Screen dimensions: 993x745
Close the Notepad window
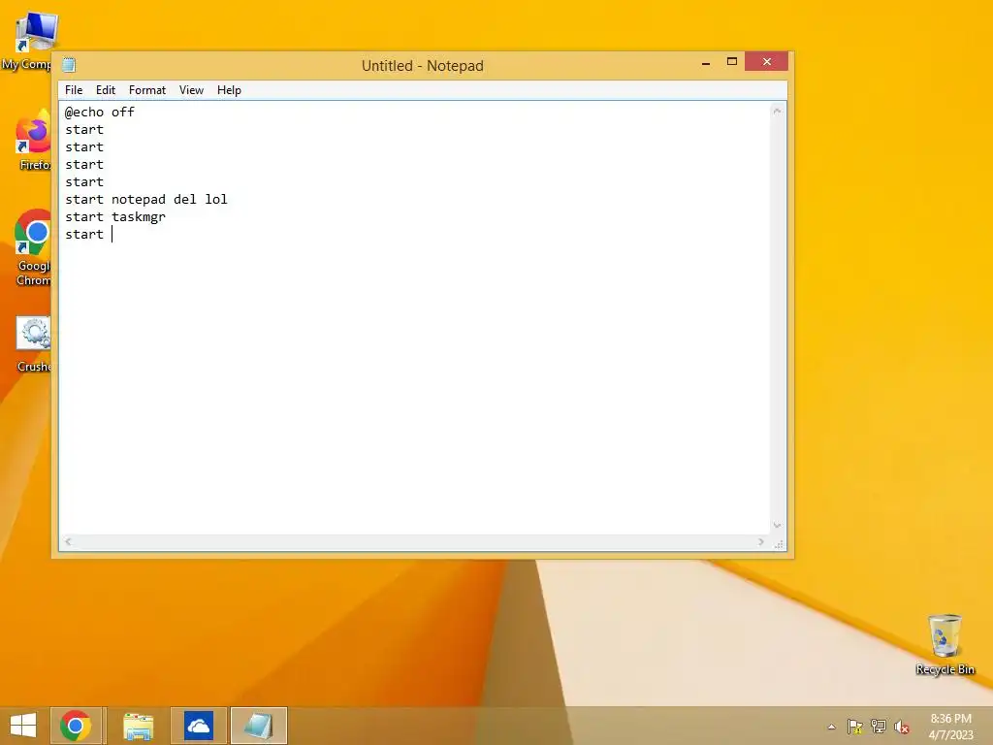[766, 61]
